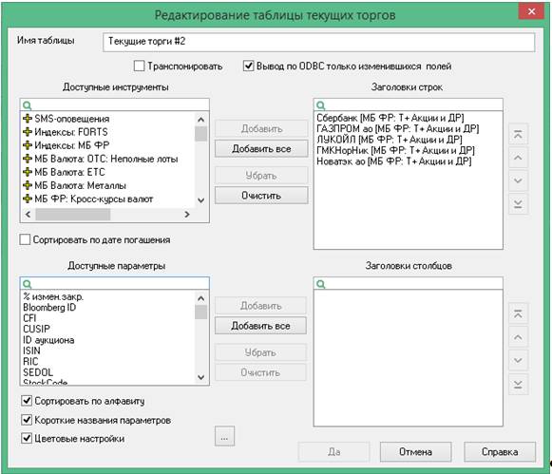Screen dimensions: 552x474
Task: Move row up one in Заголовки строк
Action: 518,158
